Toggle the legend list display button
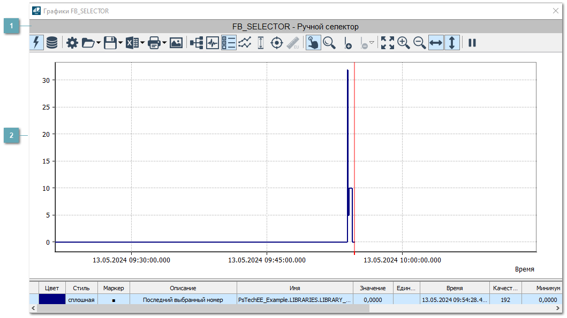The height and width of the screenshot is (318, 567). [229, 43]
